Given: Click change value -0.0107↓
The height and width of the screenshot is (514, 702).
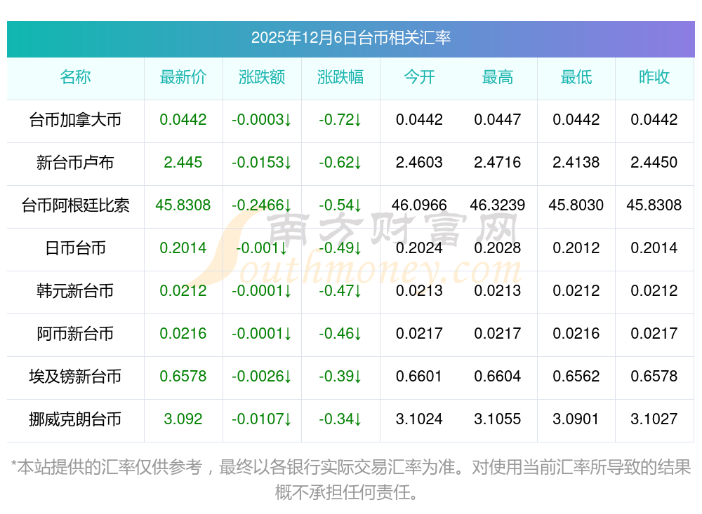Looking at the screenshot, I should 262,419.
